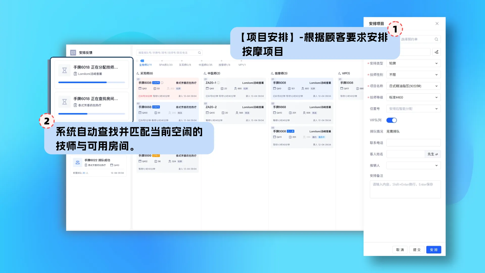Image resolution: width=485 pixels, height=273 pixels.
Task: Click the blue step marker on 全身师2/11
Action: 142,61
